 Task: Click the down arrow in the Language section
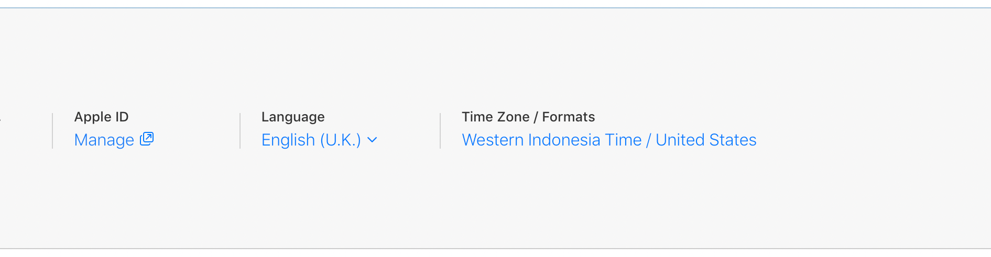[x=372, y=140]
